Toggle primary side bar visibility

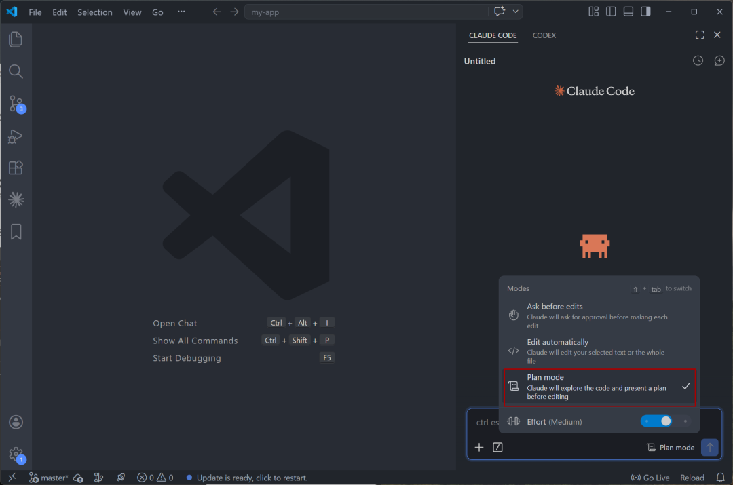(x=611, y=12)
